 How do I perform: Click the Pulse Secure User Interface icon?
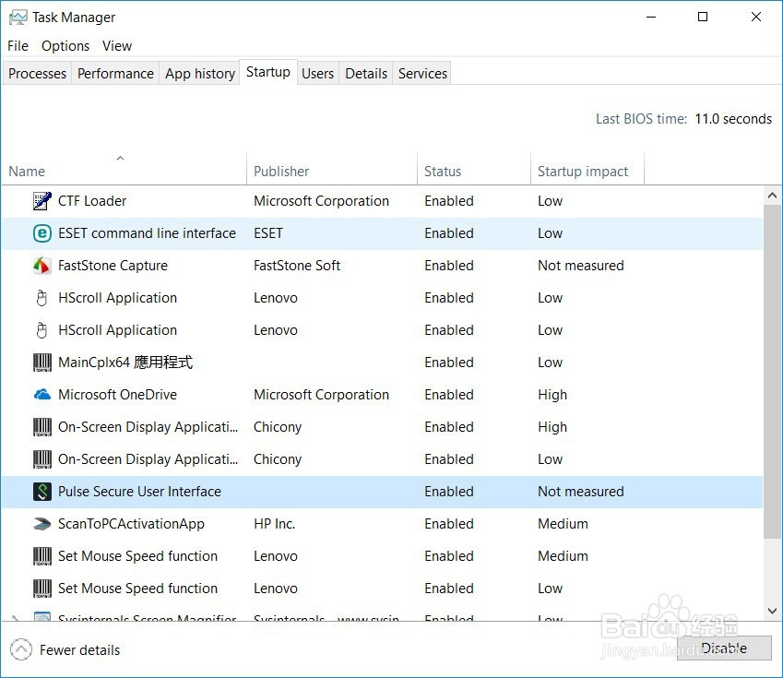click(42, 492)
